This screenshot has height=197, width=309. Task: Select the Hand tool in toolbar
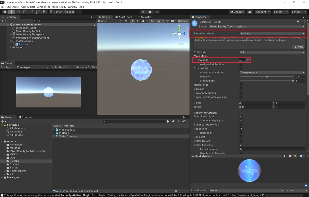[5, 12]
